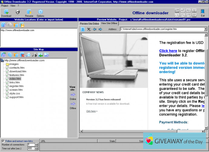The width and height of the screenshot is (209, 152).
Task: Click the blue 'Click here' registration link
Action: [x=168, y=51]
